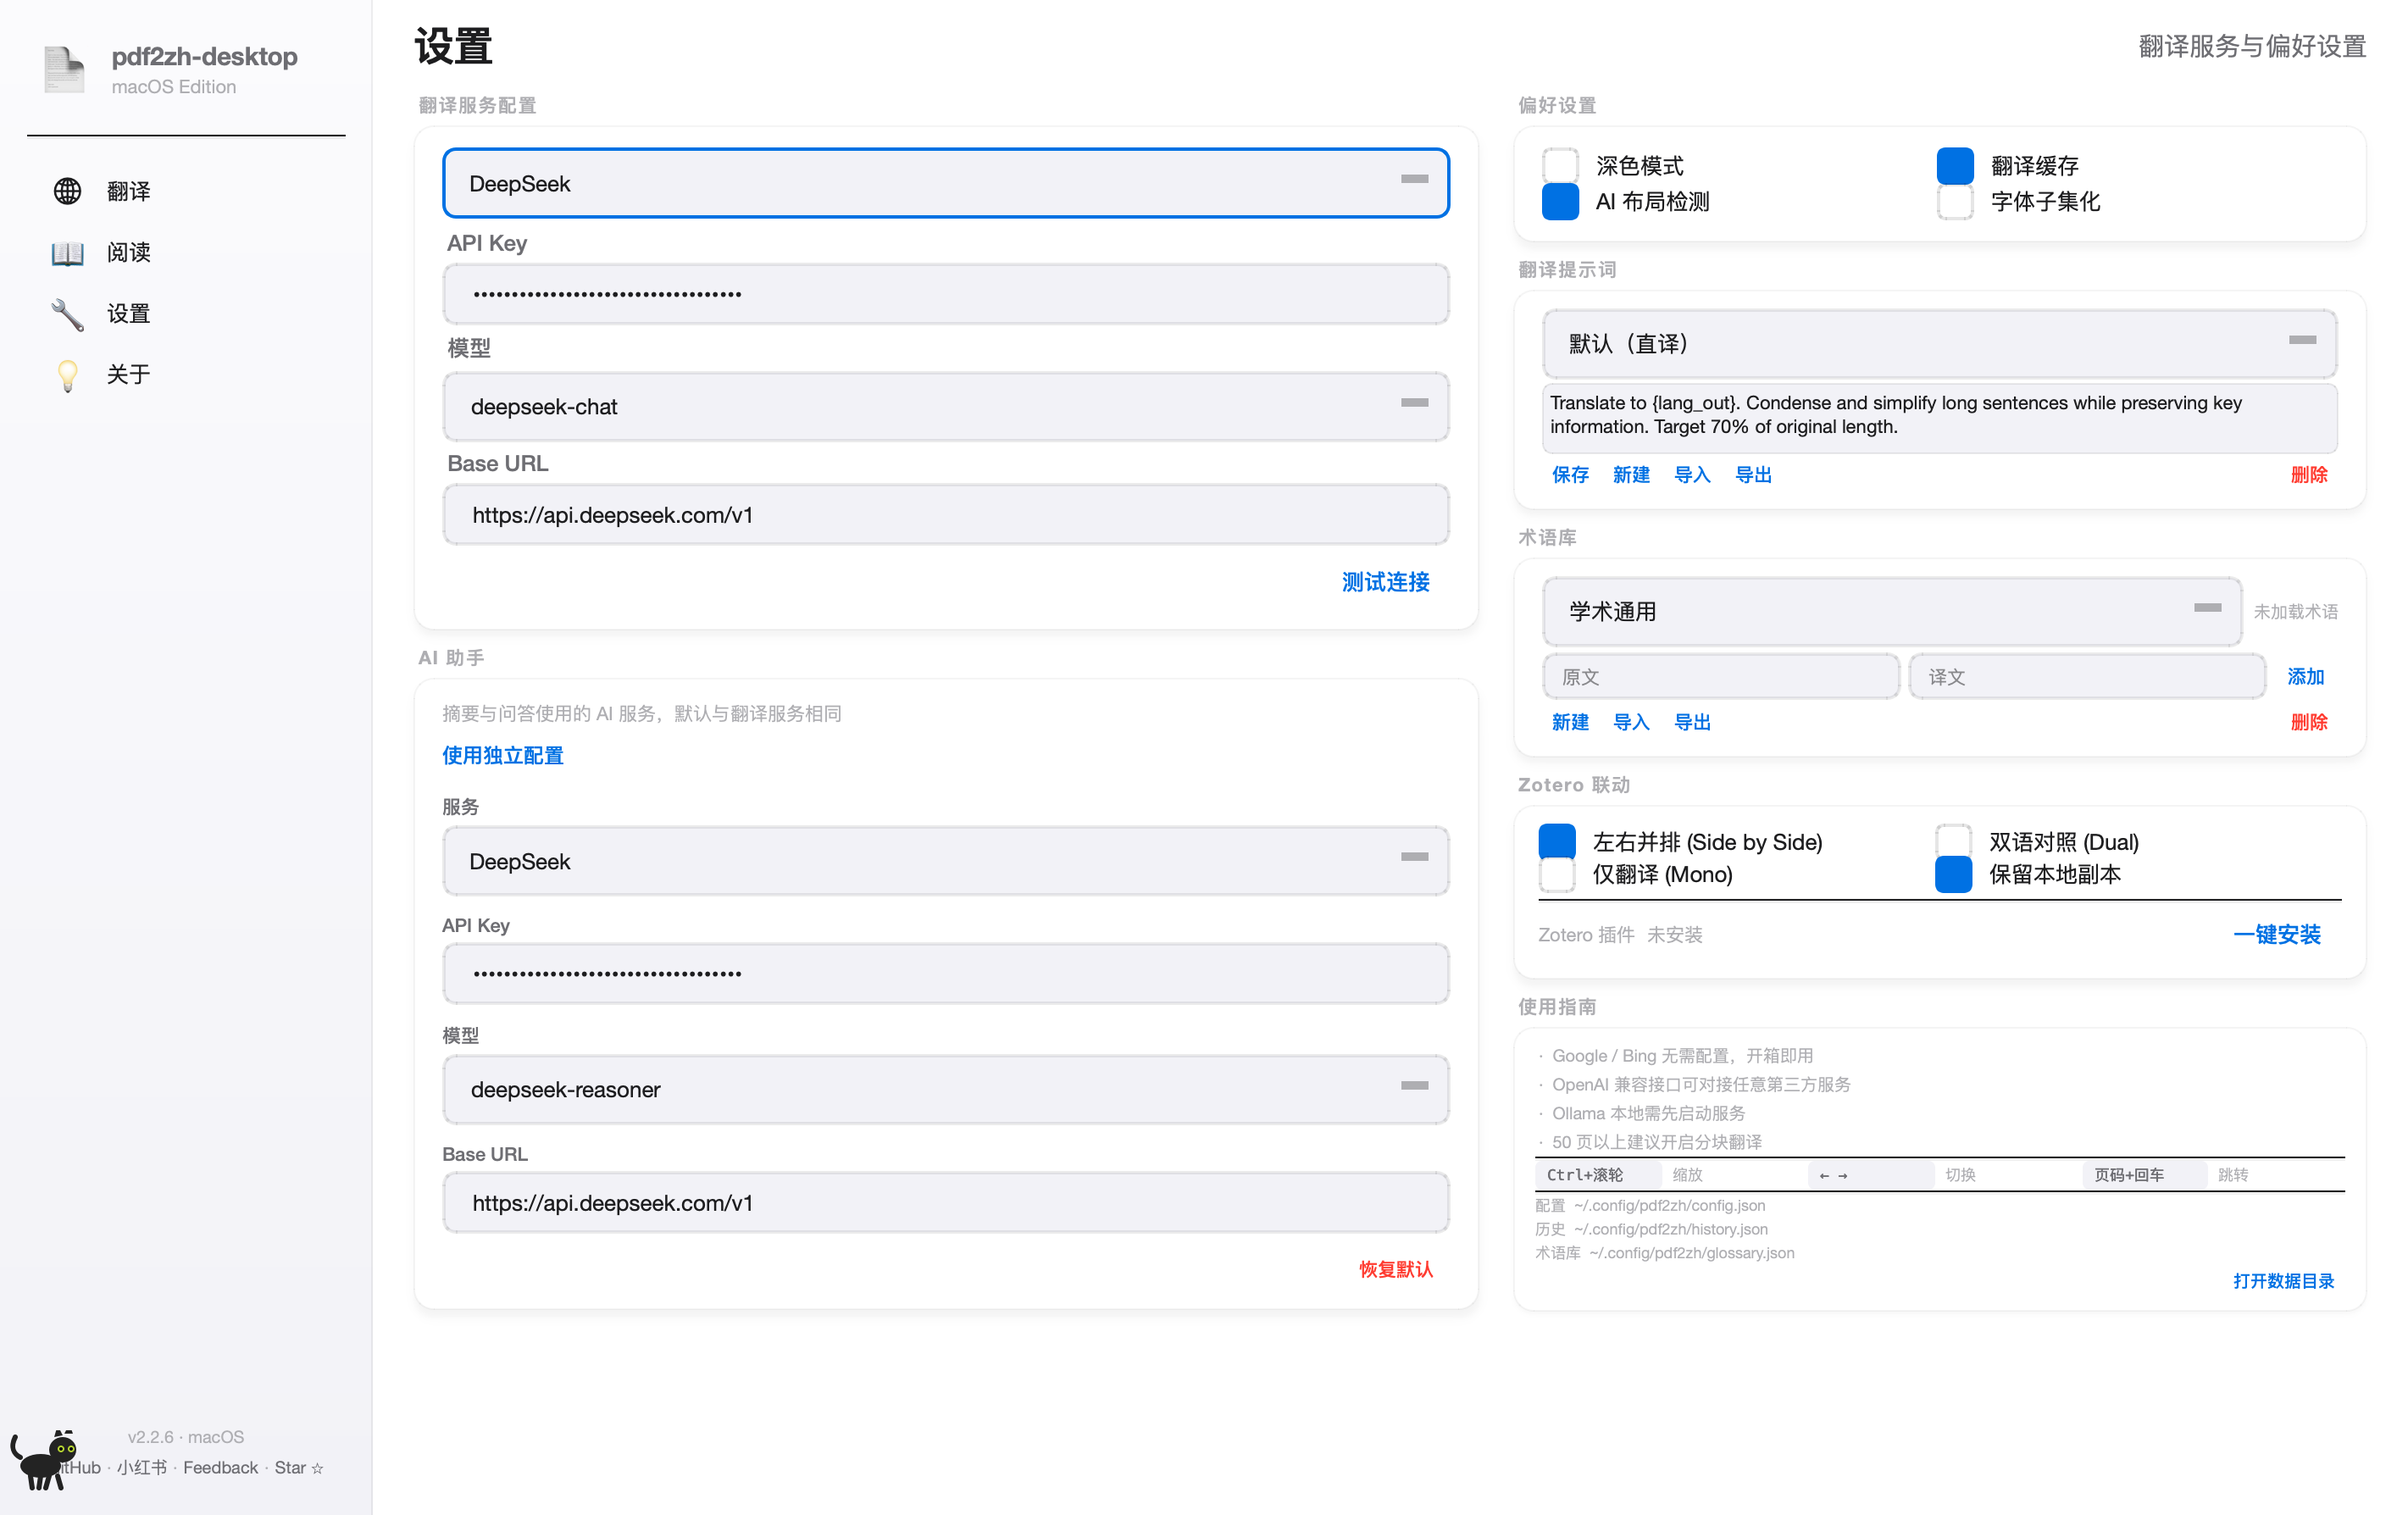
Task: Toggle the 保留本地副本 checkbox
Action: click(1953, 874)
